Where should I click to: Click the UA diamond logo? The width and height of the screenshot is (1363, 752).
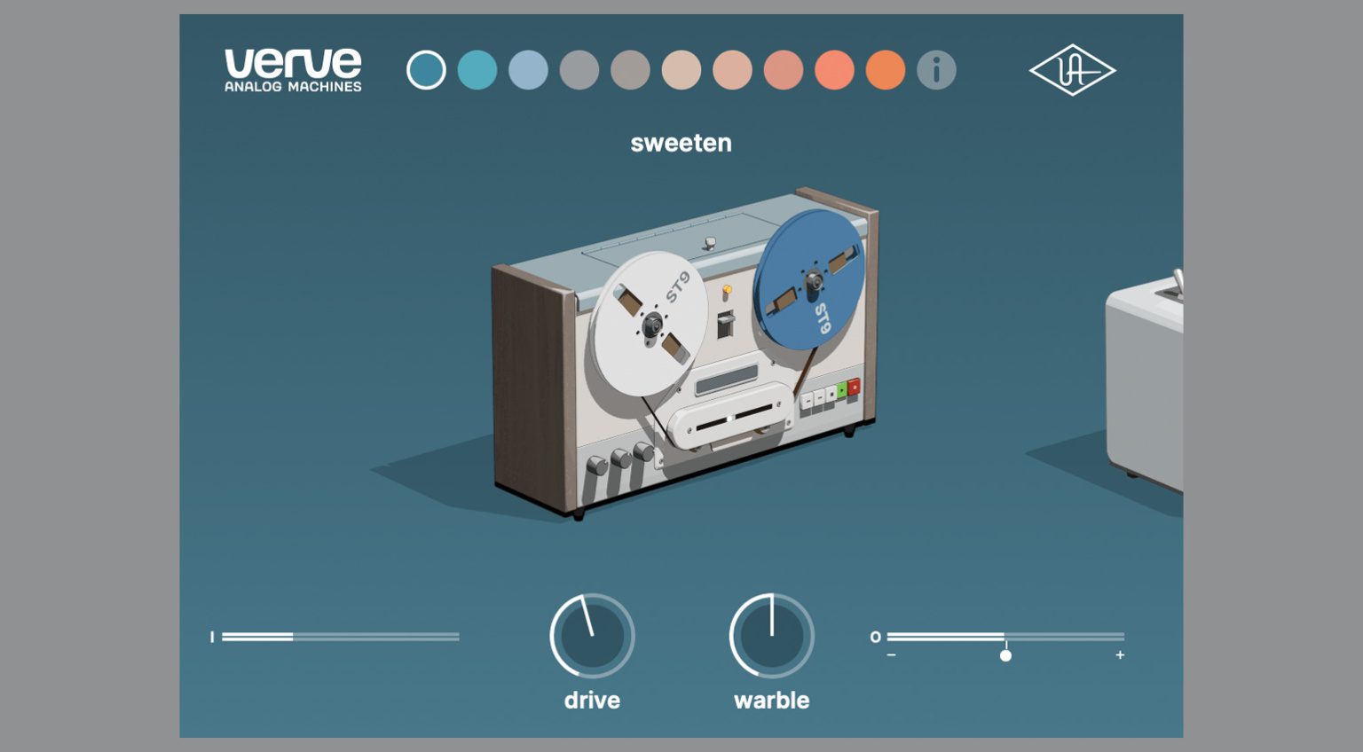(1072, 70)
